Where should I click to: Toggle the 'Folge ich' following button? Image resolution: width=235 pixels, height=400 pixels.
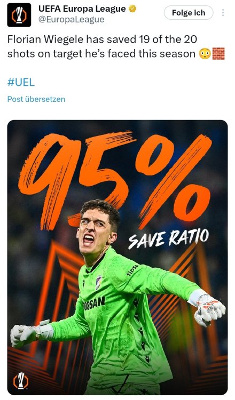coord(189,12)
